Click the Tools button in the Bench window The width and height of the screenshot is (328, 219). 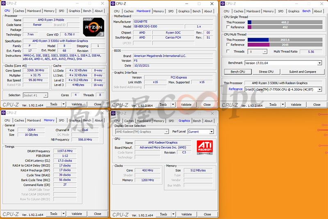tap(273, 105)
